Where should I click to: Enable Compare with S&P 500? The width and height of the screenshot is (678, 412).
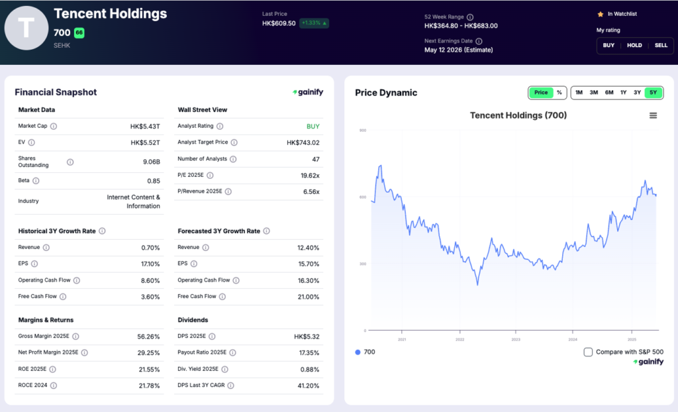point(588,352)
